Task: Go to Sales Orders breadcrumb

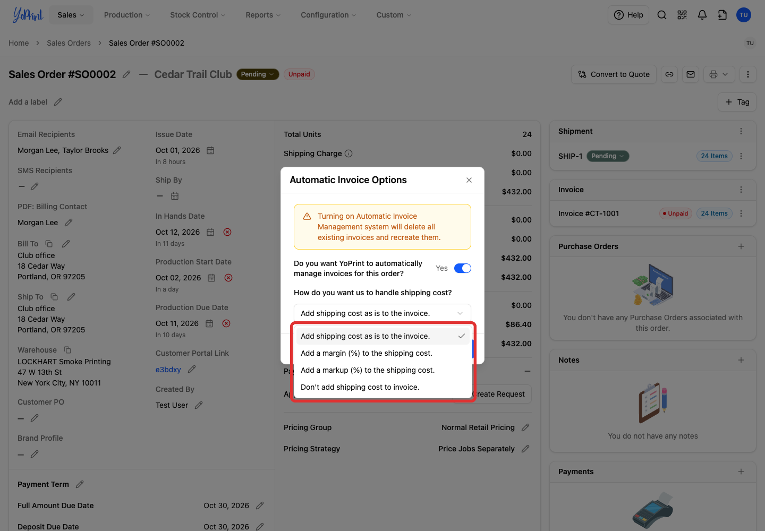Action: [69, 43]
